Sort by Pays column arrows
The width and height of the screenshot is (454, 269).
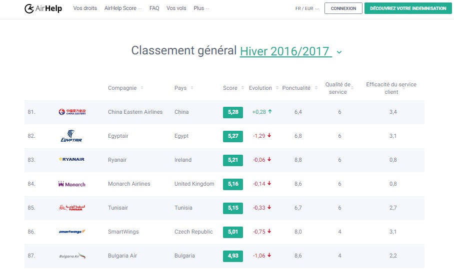[191, 87]
